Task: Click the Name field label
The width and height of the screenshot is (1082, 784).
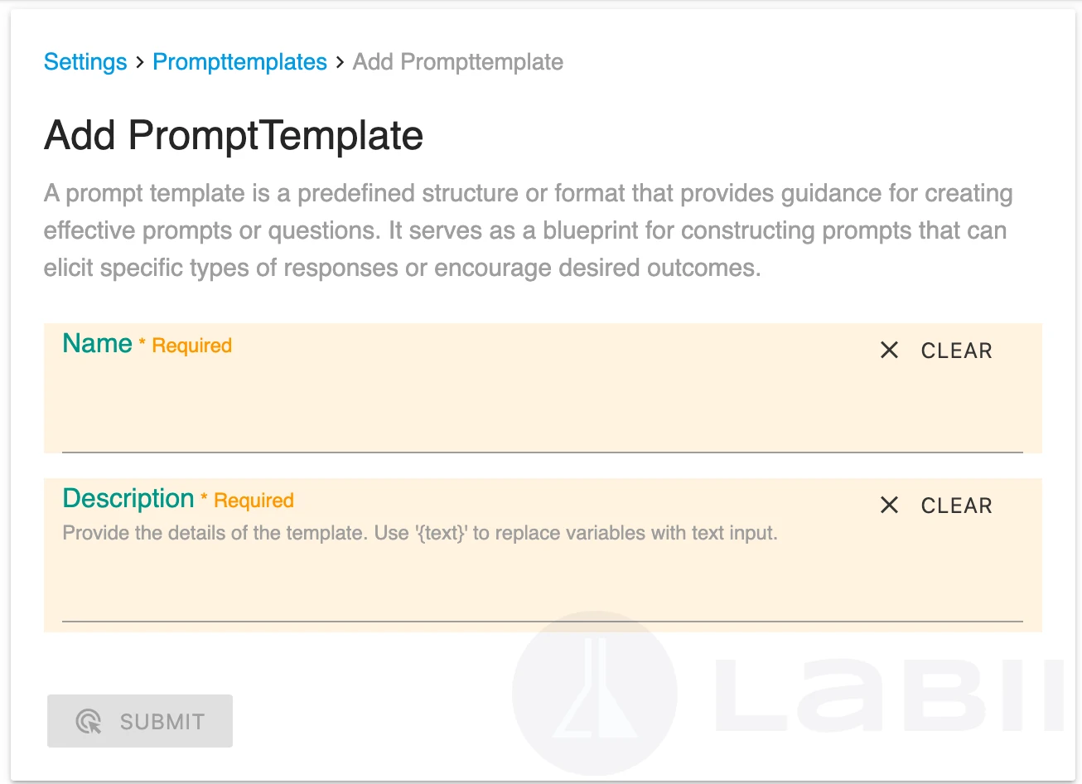Action: 98,343
